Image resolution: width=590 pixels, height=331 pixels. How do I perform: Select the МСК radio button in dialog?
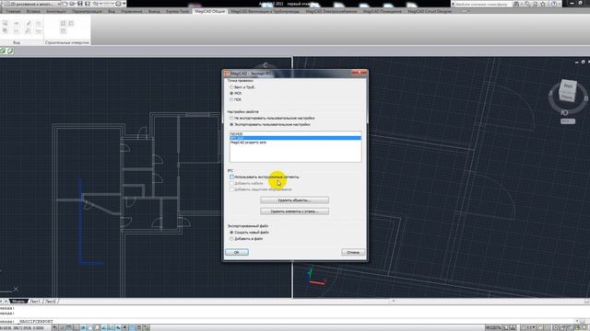click(231, 94)
